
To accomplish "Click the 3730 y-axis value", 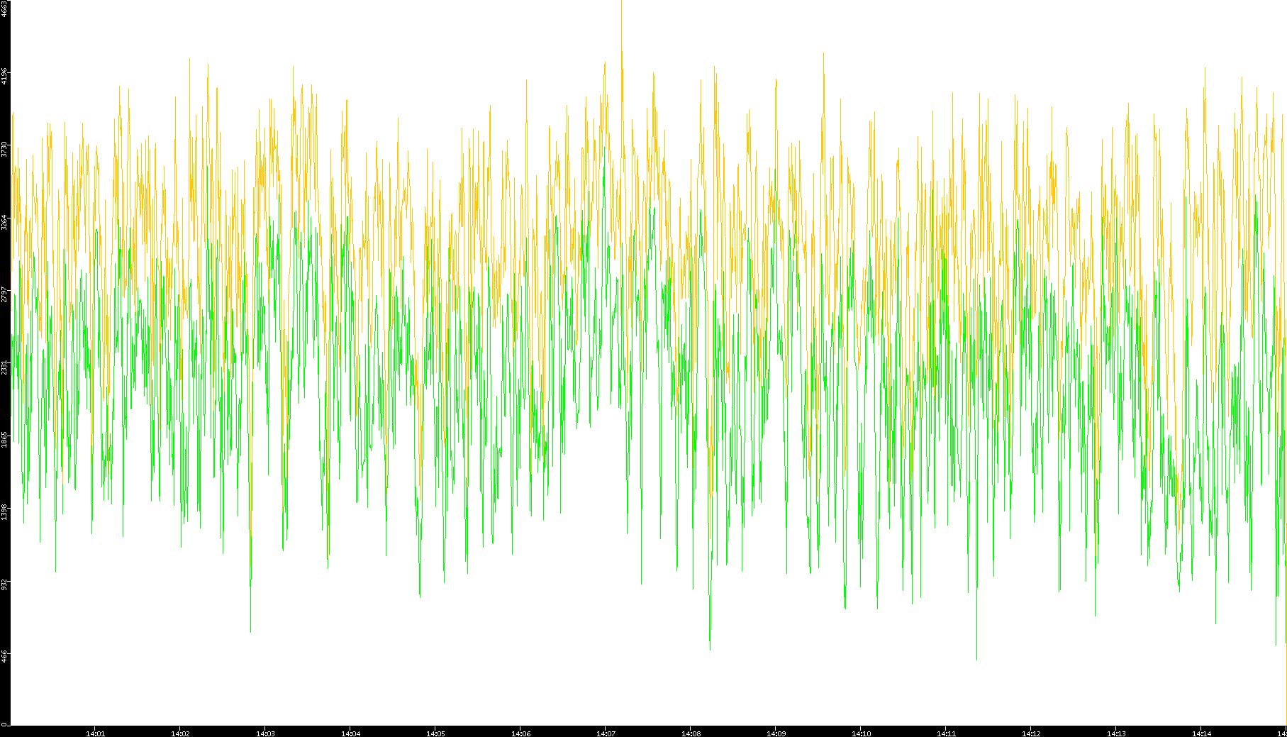I will click(x=5, y=149).
